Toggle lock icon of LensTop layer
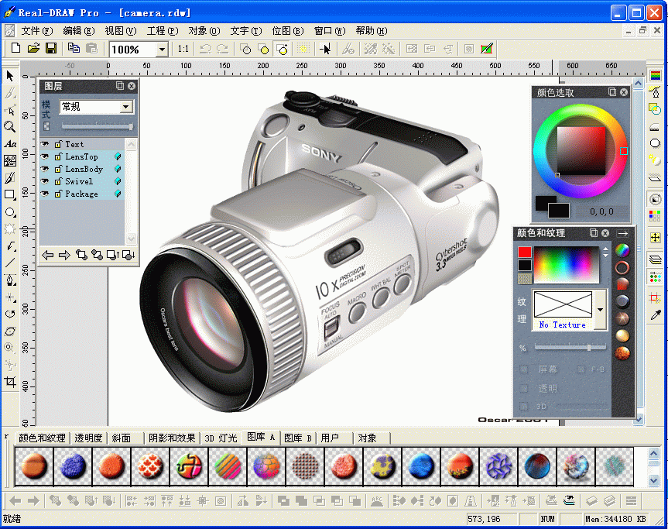The image size is (668, 529). [x=58, y=156]
